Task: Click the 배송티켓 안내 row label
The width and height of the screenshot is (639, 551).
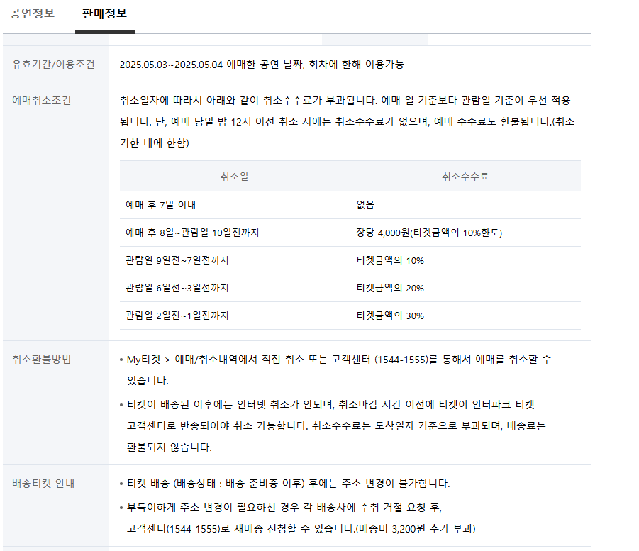Action: pos(43,484)
